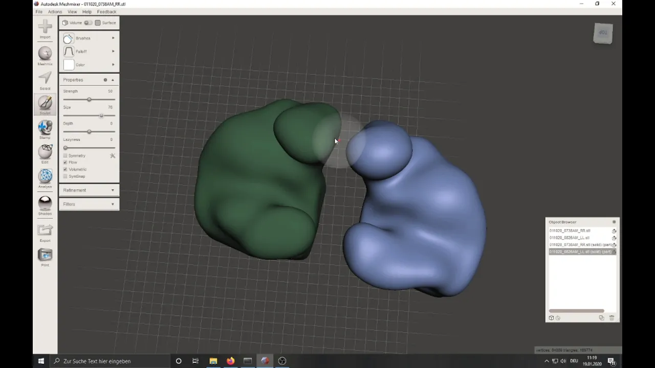This screenshot has width=655, height=368.
Task: Expand the Color flyout arrow
Action: tap(113, 64)
